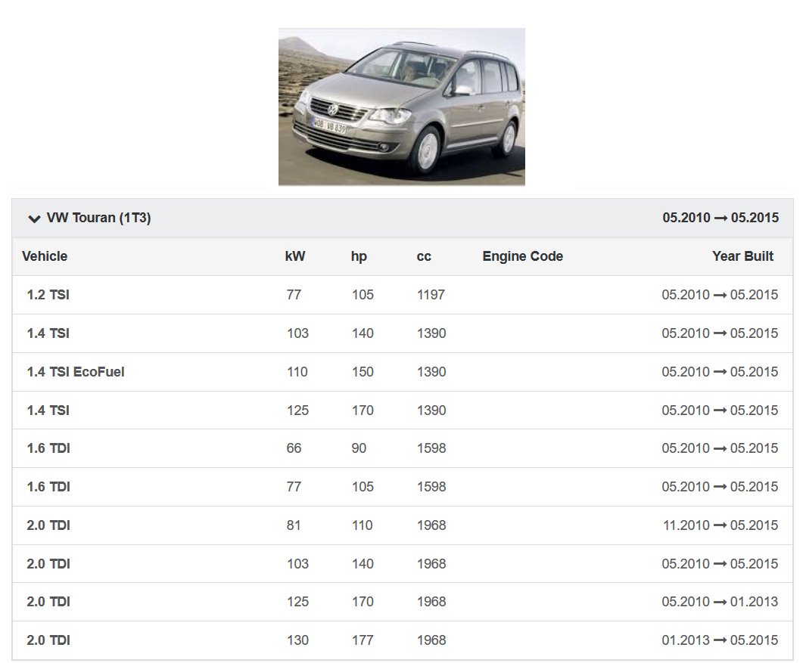The image size is (806, 663).
Task: Click the VW Touran car photo
Action: coord(401,107)
